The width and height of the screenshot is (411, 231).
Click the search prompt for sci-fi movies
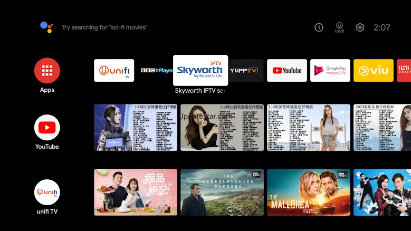(x=104, y=27)
